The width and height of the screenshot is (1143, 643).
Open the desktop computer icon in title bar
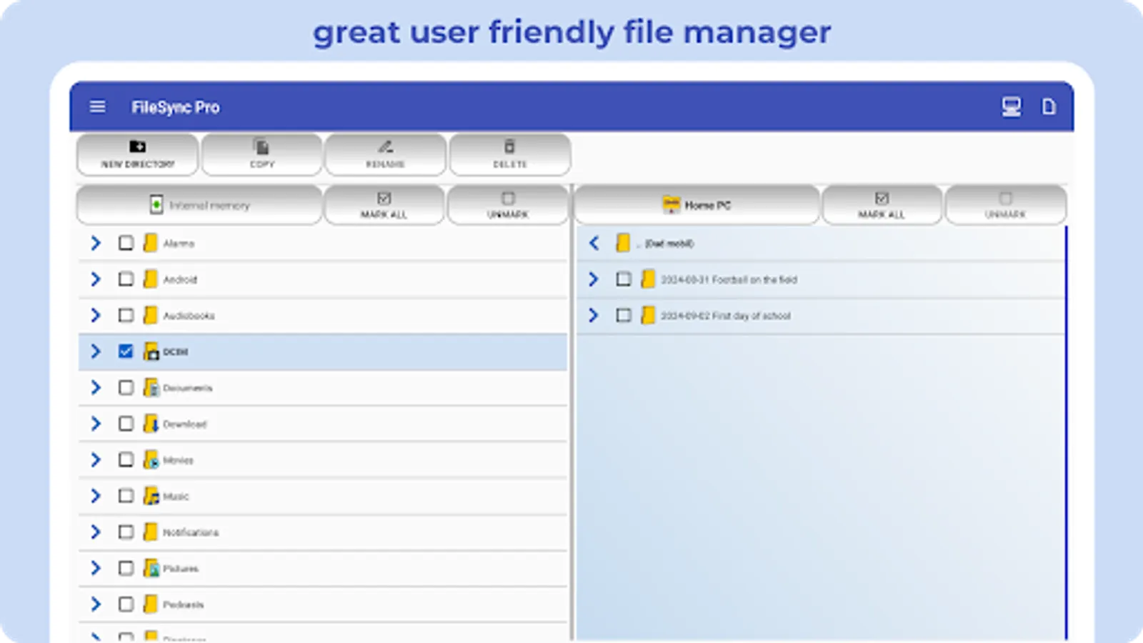tap(1012, 107)
